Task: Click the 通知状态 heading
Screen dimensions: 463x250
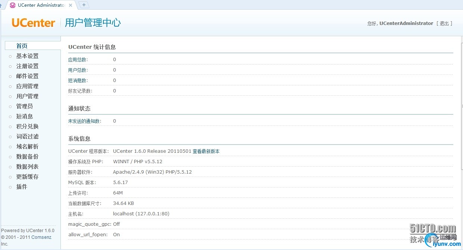Action: tap(79, 108)
